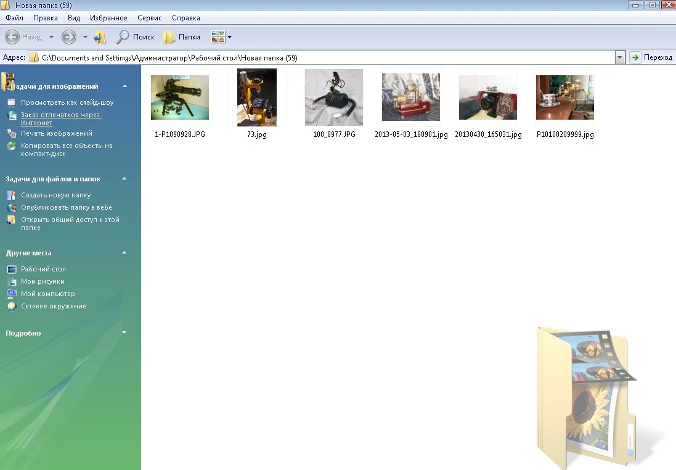The height and width of the screenshot is (470, 676).
Task: Click Печать изображений link
Action: tap(57, 133)
